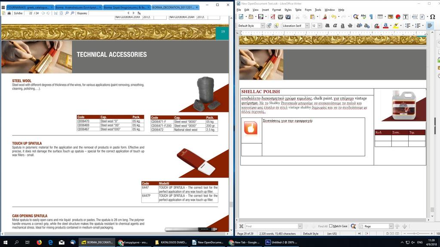Image resolution: width=440 pixels, height=247 pixels.
Task: Open the Find toolbar search history dropdown
Action: (300, 226)
